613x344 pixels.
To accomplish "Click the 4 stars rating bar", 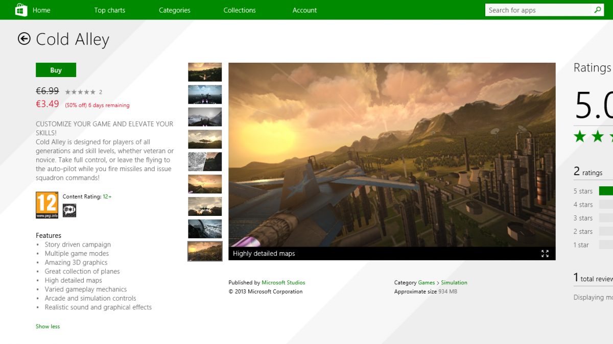I will pyautogui.click(x=606, y=204).
